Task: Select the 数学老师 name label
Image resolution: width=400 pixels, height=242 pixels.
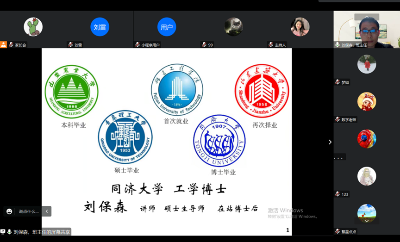Action: click(x=349, y=119)
